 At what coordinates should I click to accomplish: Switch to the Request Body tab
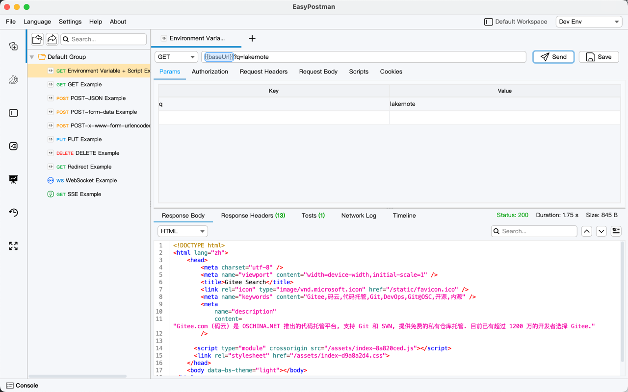point(318,72)
